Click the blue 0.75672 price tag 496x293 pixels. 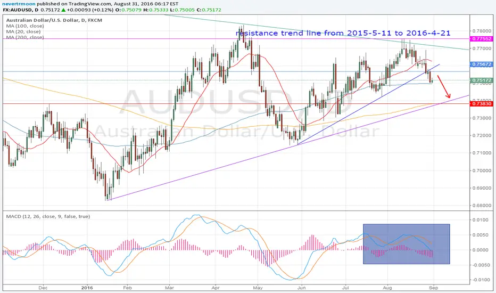tap(482, 64)
